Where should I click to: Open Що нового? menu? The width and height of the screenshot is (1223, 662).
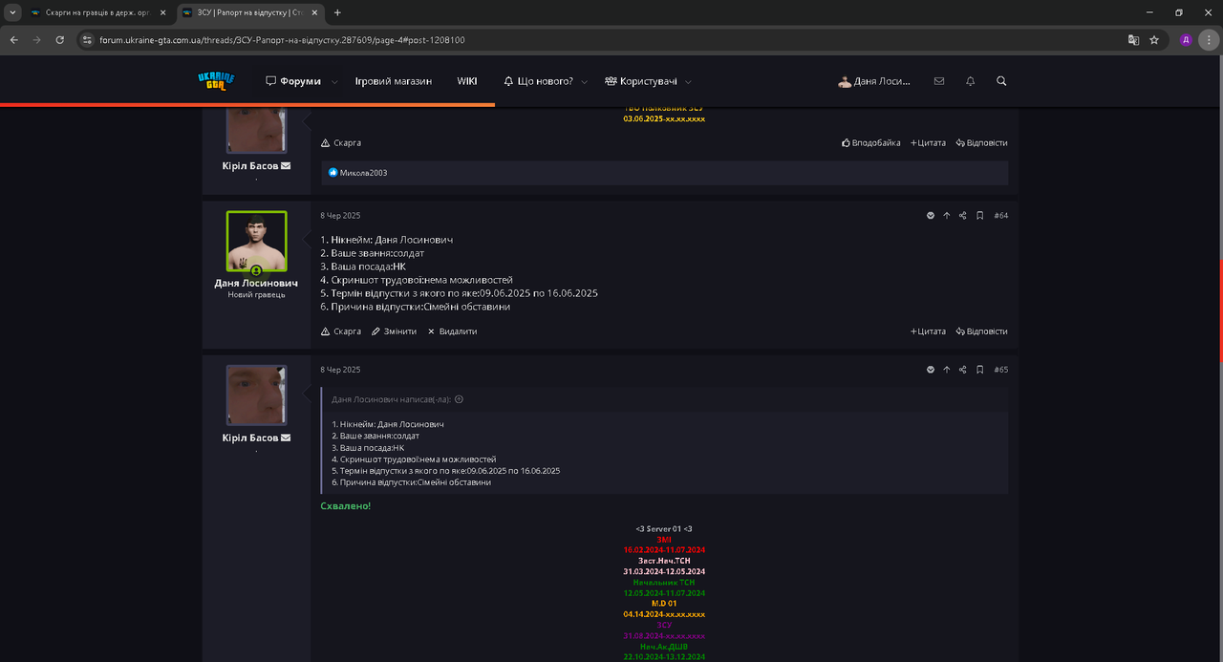538,81
